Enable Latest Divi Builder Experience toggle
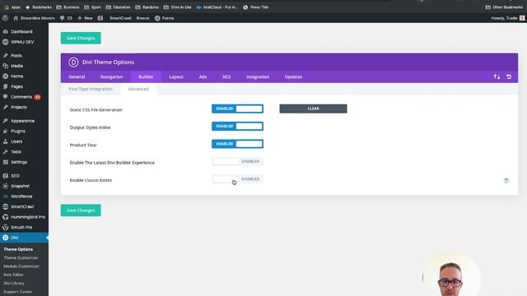 [237, 161]
